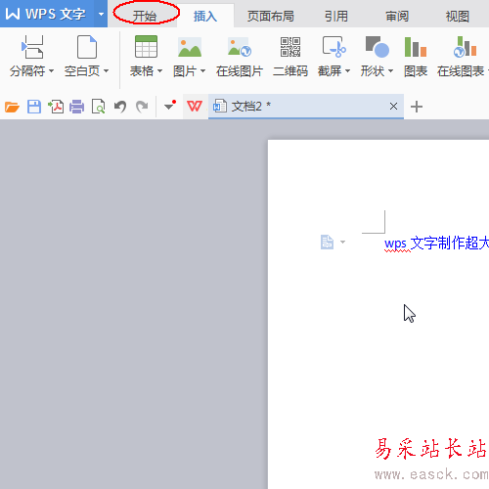
Task: Export to PDF icon in quick toolbar
Action: (56, 107)
